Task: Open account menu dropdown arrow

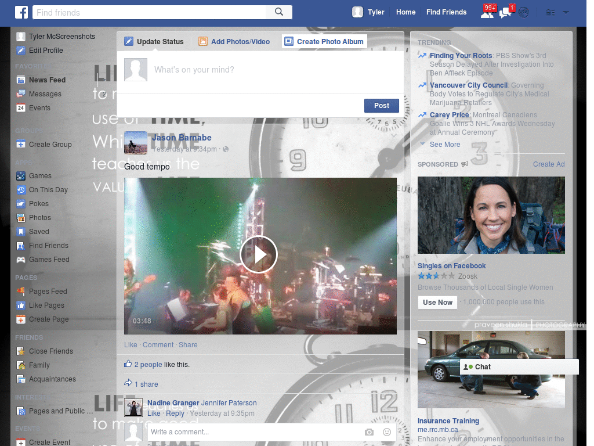Action: 566,13
